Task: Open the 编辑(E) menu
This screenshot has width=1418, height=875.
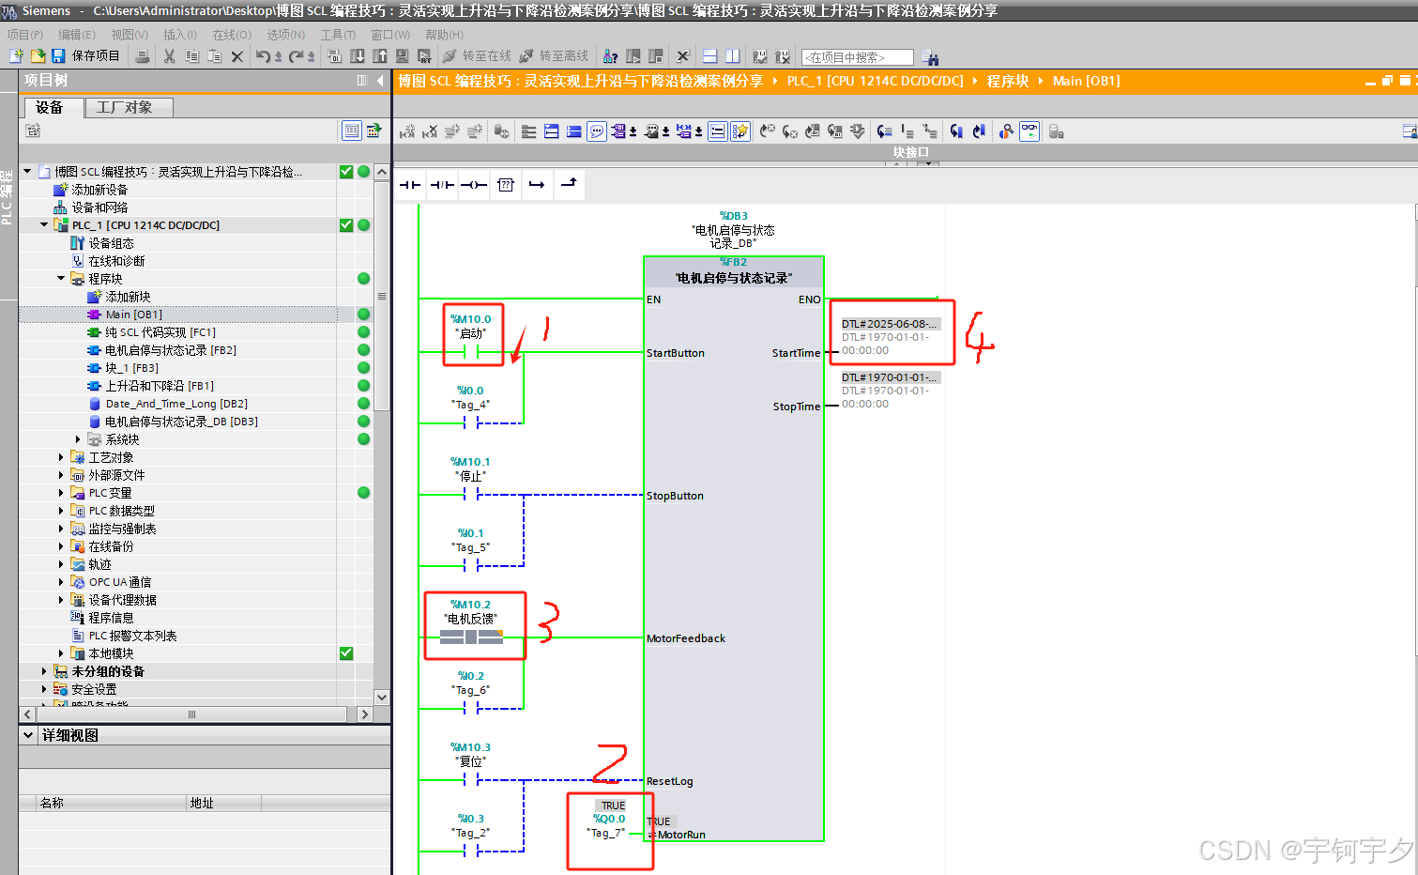Action: (77, 35)
